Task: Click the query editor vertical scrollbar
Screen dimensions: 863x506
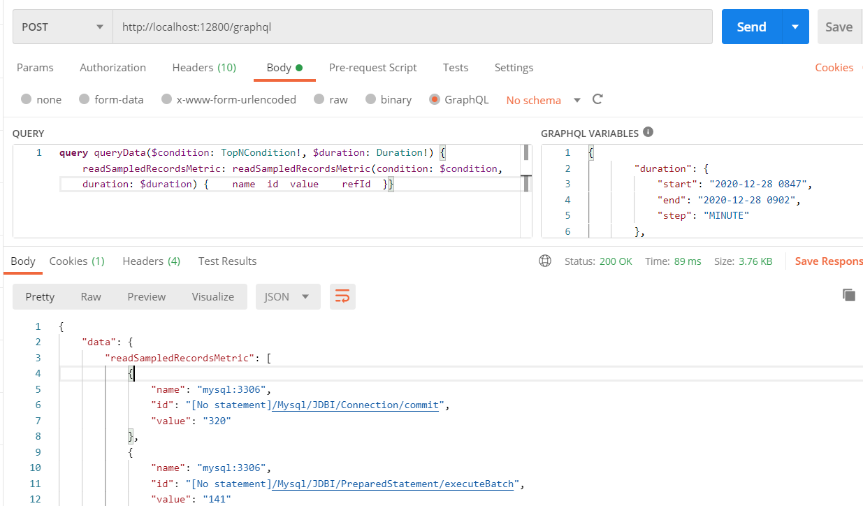Action: click(527, 168)
